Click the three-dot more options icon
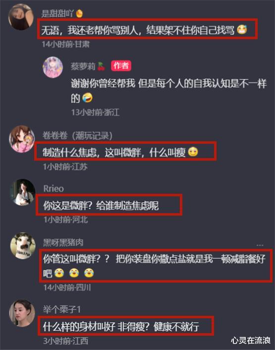The image size is (275, 350). (x=260, y=245)
